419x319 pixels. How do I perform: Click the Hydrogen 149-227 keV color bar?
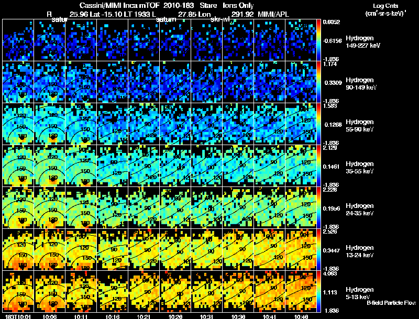click(x=318, y=40)
